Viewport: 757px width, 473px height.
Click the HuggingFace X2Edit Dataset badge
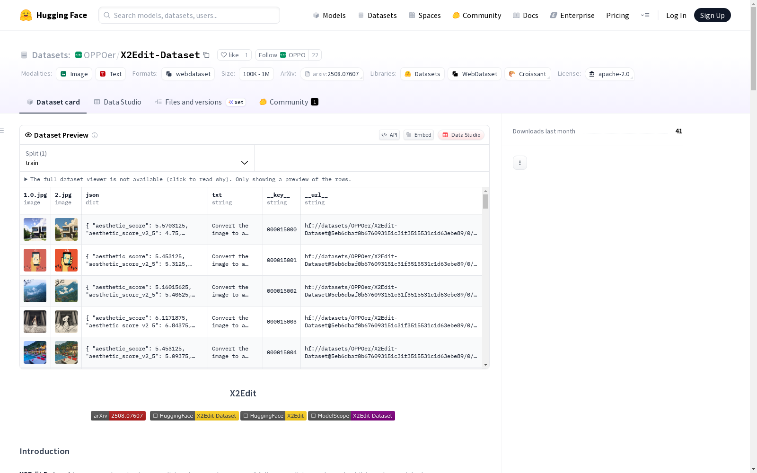[194, 416]
